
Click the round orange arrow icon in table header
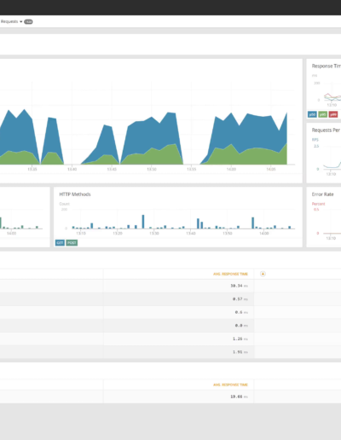coord(263,274)
